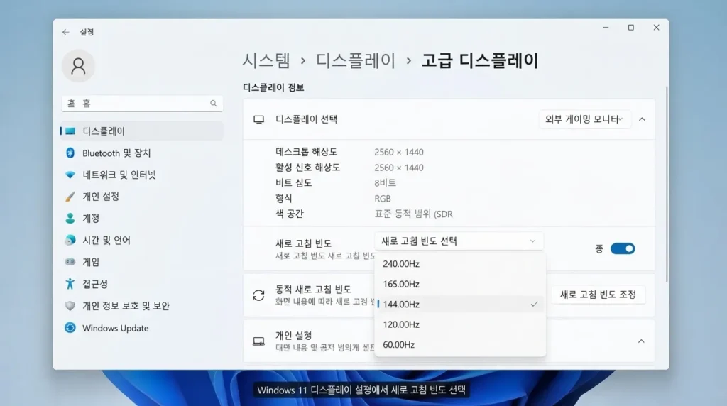Click the settings search input field
Image resolution: width=727 pixels, height=406 pixels.
pos(142,104)
